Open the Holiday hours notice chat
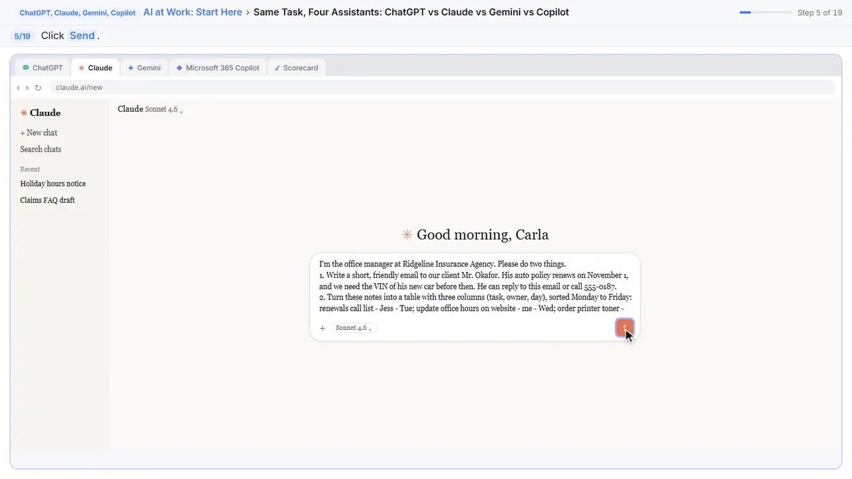The image size is (852, 479). 53,184
